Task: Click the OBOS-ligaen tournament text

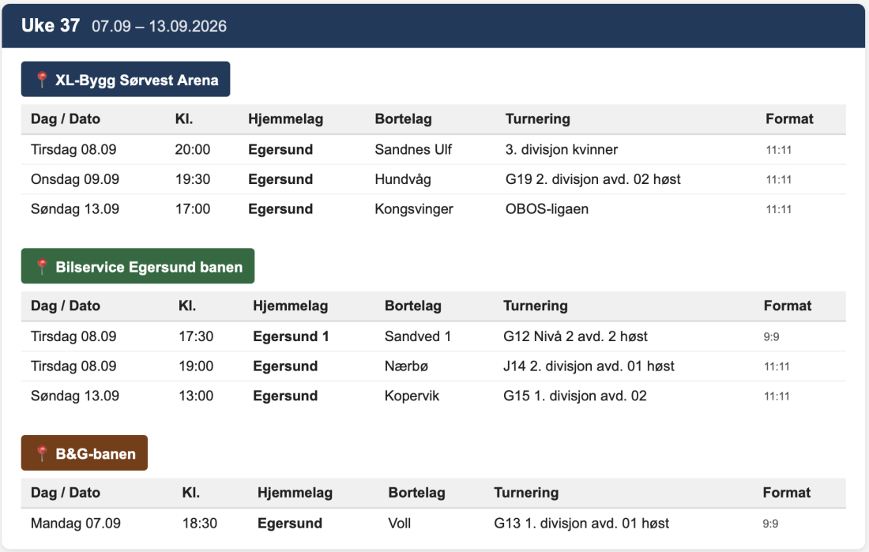Action: click(547, 209)
